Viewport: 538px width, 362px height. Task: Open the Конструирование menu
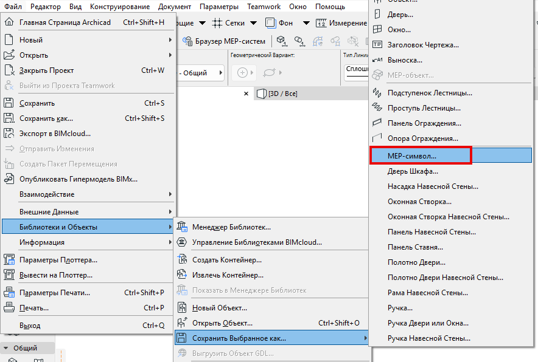[x=120, y=7]
